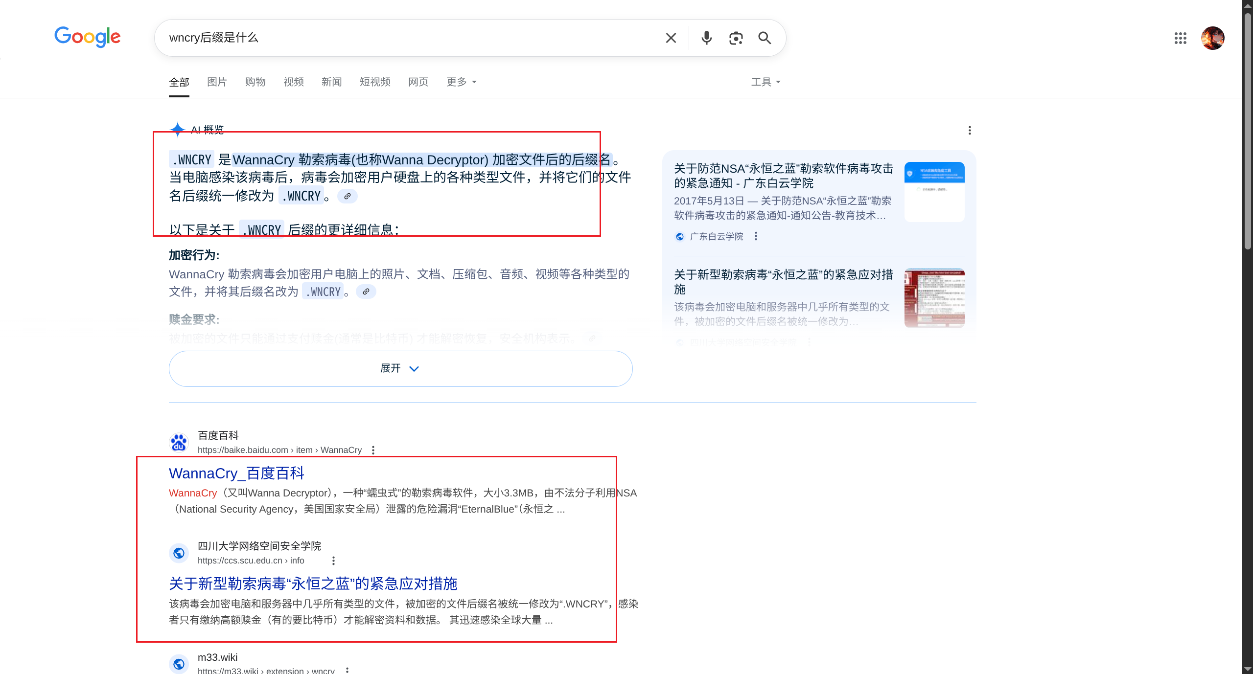Viewport: 1253px width, 674px height.
Task: Click NSA notice thumbnail in side panel
Action: click(x=934, y=192)
